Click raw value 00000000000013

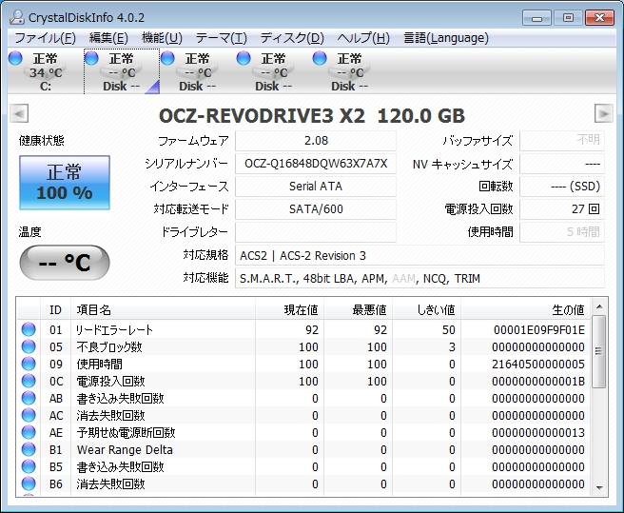[538, 432]
